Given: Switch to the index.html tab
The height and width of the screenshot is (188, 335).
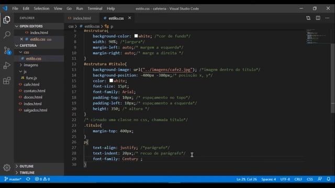Looking at the screenshot, I should point(82,18).
